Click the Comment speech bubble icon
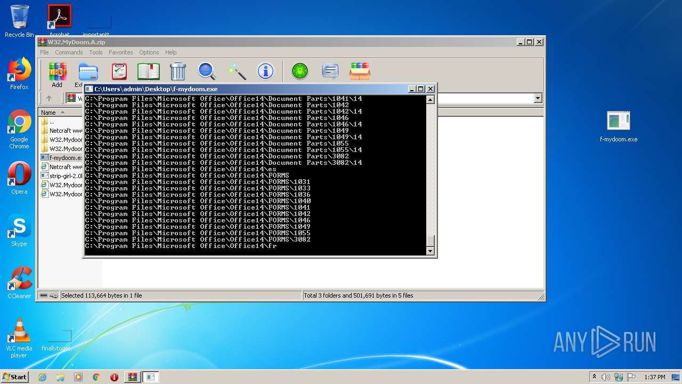Screen dimensions: 682x384 coord(330,71)
